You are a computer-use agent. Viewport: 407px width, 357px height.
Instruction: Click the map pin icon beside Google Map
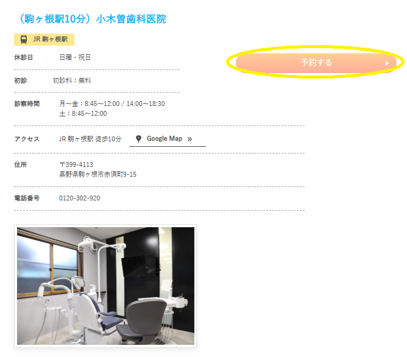pyautogui.click(x=138, y=139)
